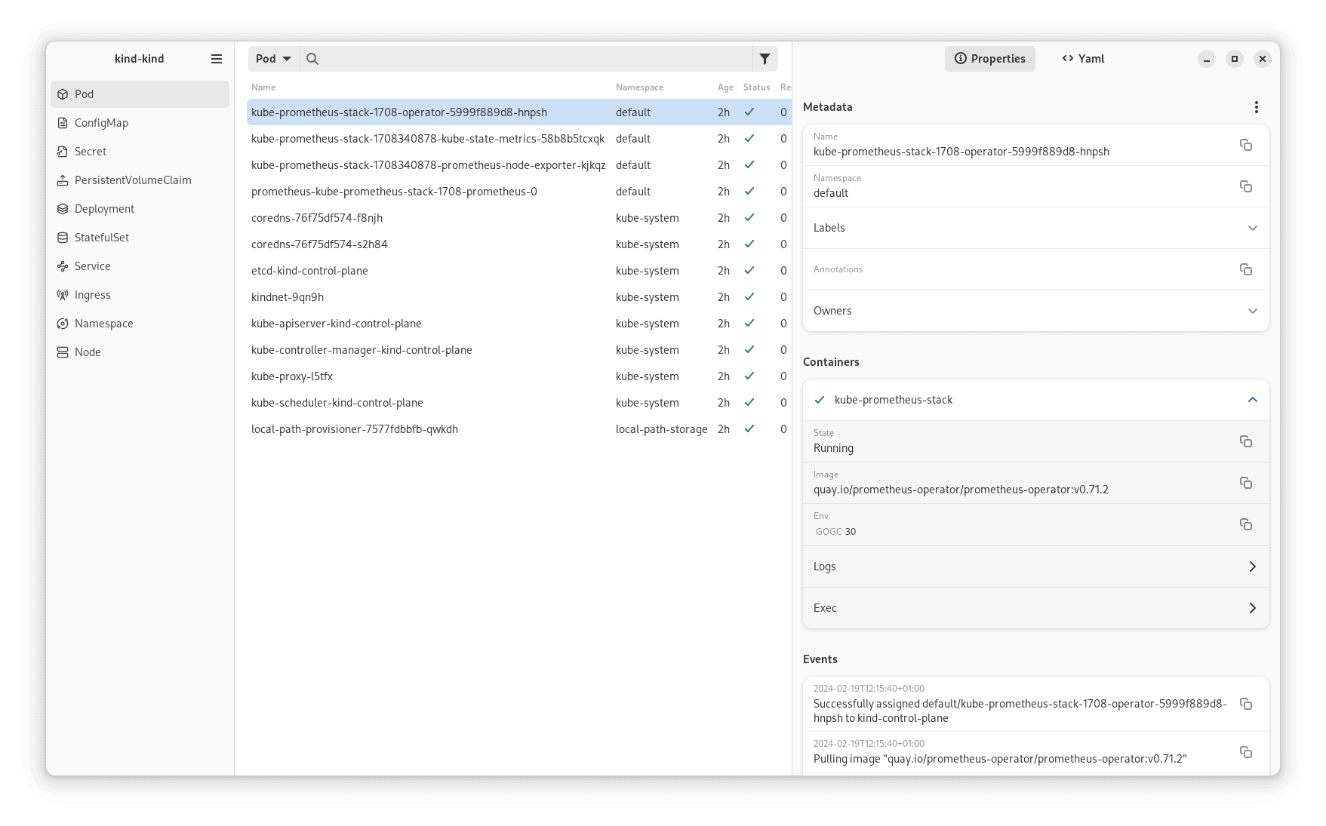Select the Pod resource in sidebar
The width and height of the screenshot is (1326, 826).
(84, 94)
